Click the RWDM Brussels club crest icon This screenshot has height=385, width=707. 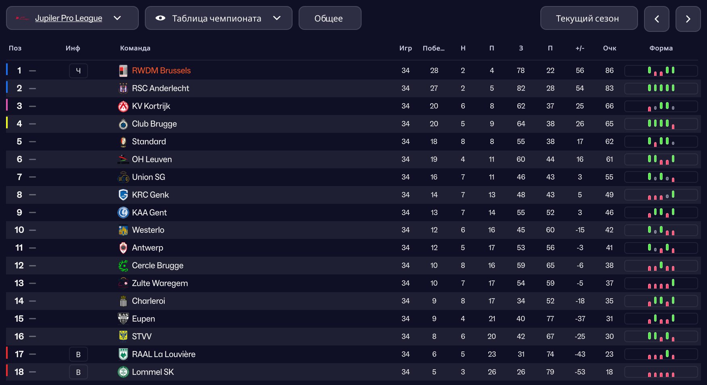click(123, 71)
